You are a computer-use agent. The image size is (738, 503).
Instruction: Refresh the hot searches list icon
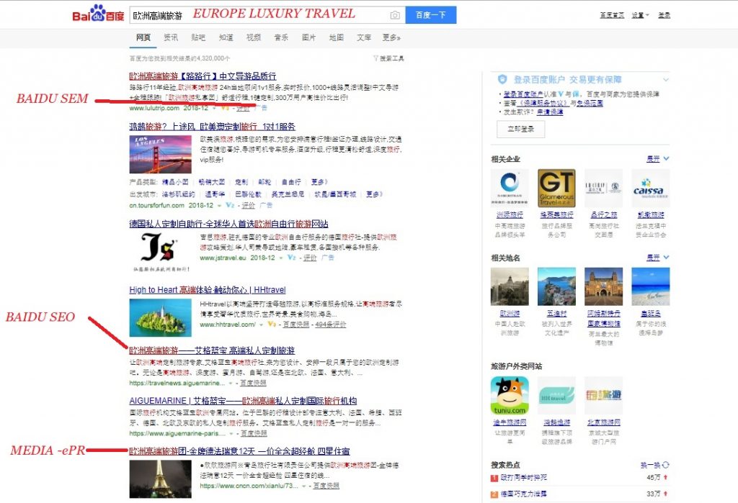[x=665, y=465]
